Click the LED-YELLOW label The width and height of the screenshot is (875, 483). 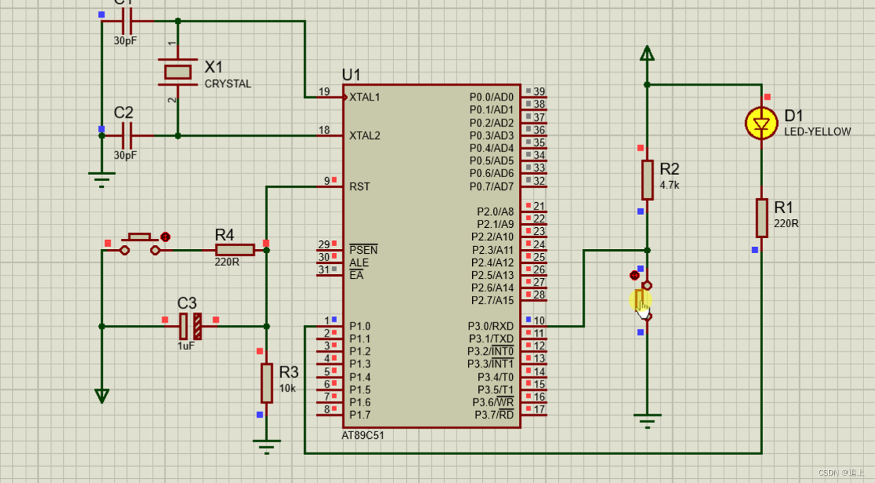817,132
